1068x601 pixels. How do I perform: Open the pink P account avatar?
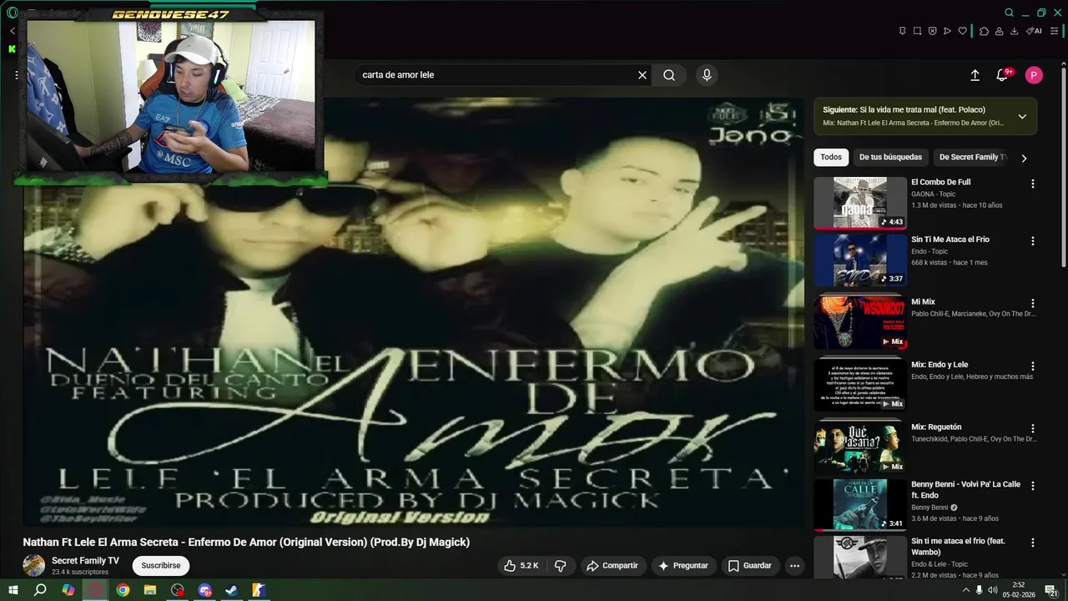[x=1034, y=75]
